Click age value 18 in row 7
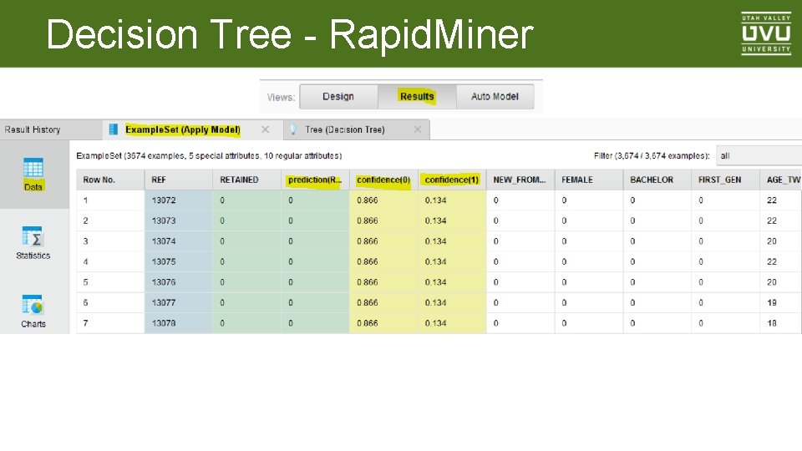This screenshot has height=451, width=802. point(781,323)
